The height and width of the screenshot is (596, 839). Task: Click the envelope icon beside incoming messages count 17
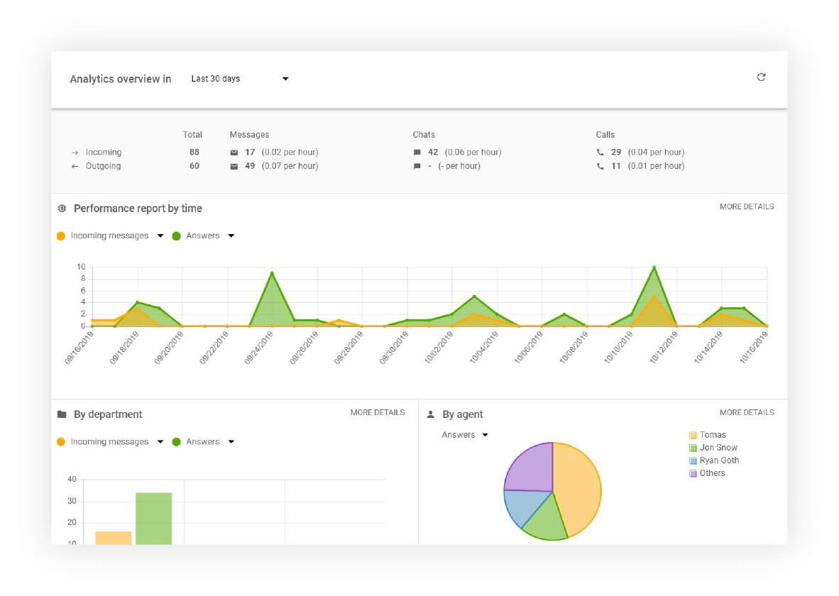click(x=235, y=152)
